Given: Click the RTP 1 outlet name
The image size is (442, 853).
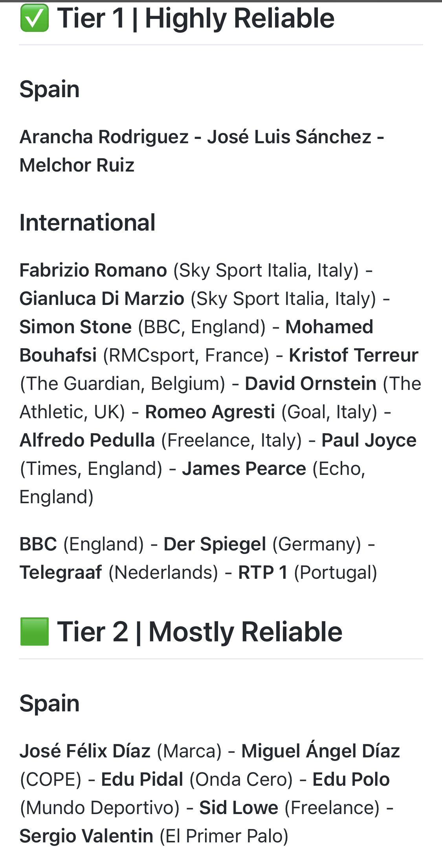Looking at the screenshot, I should 262,572.
